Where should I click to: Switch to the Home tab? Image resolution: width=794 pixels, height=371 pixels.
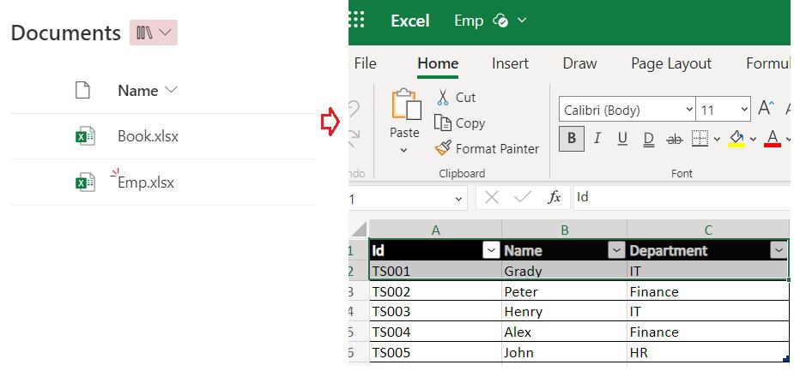click(438, 63)
